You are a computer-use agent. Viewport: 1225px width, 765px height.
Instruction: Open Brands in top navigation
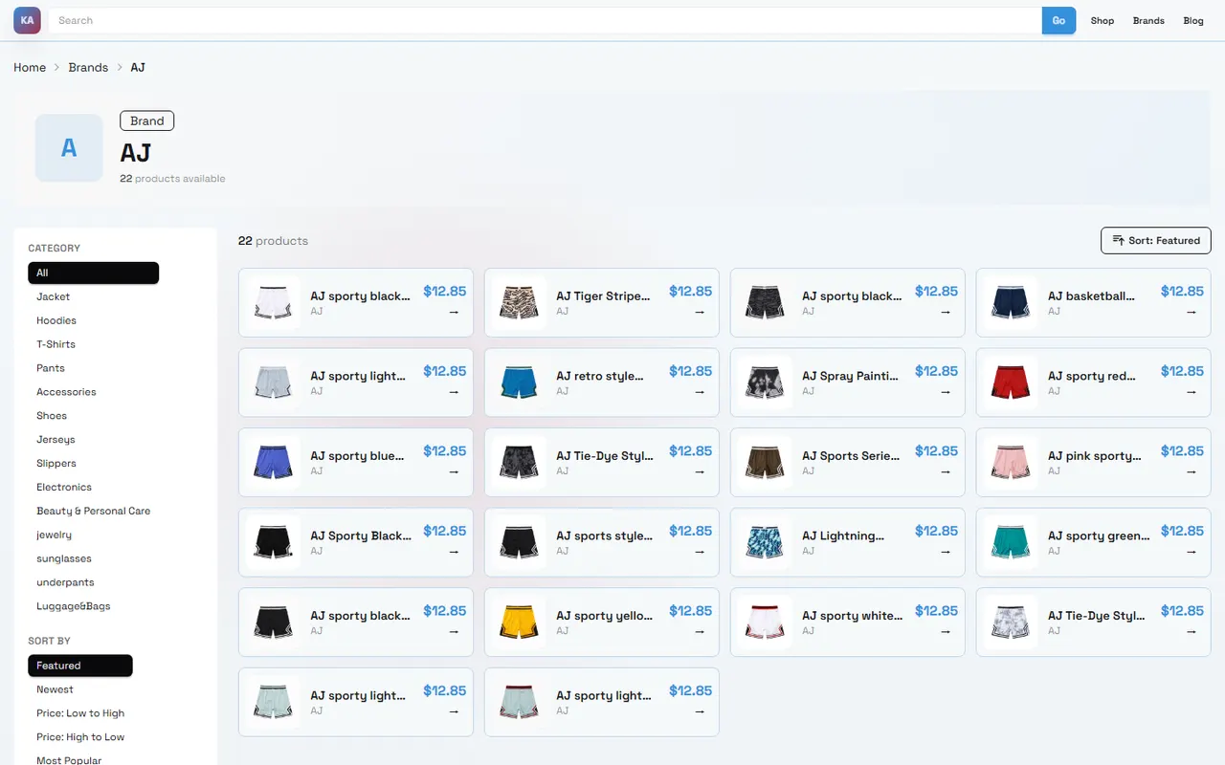pyautogui.click(x=1148, y=20)
